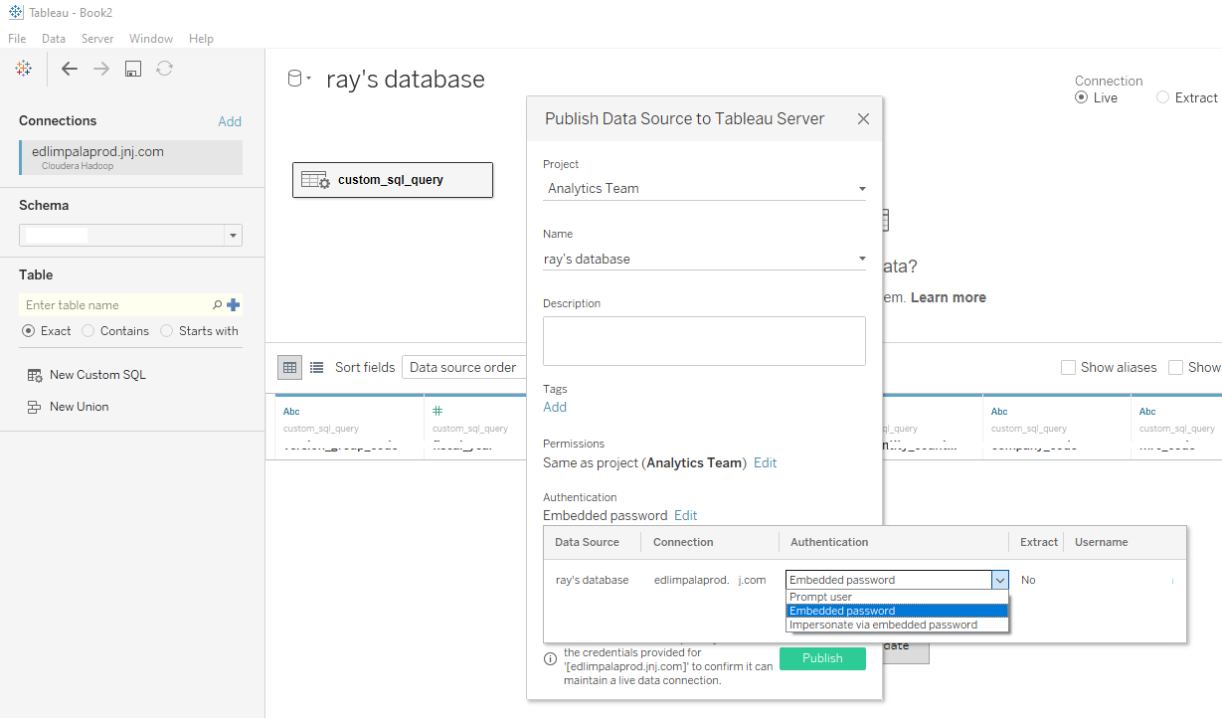Image resolution: width=1222 pixels, height=718 pixels.
Task: Click the New Custom SQL icon
Action: coord(35,375)
